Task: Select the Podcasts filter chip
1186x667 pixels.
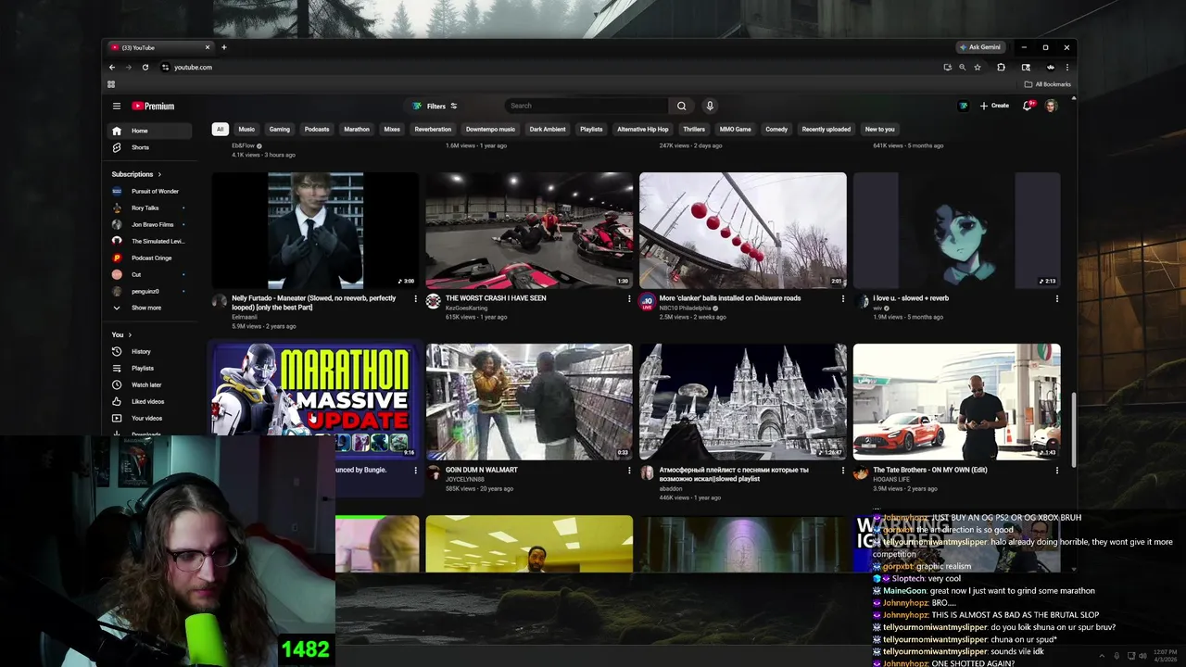Action: tap(317, 129)
